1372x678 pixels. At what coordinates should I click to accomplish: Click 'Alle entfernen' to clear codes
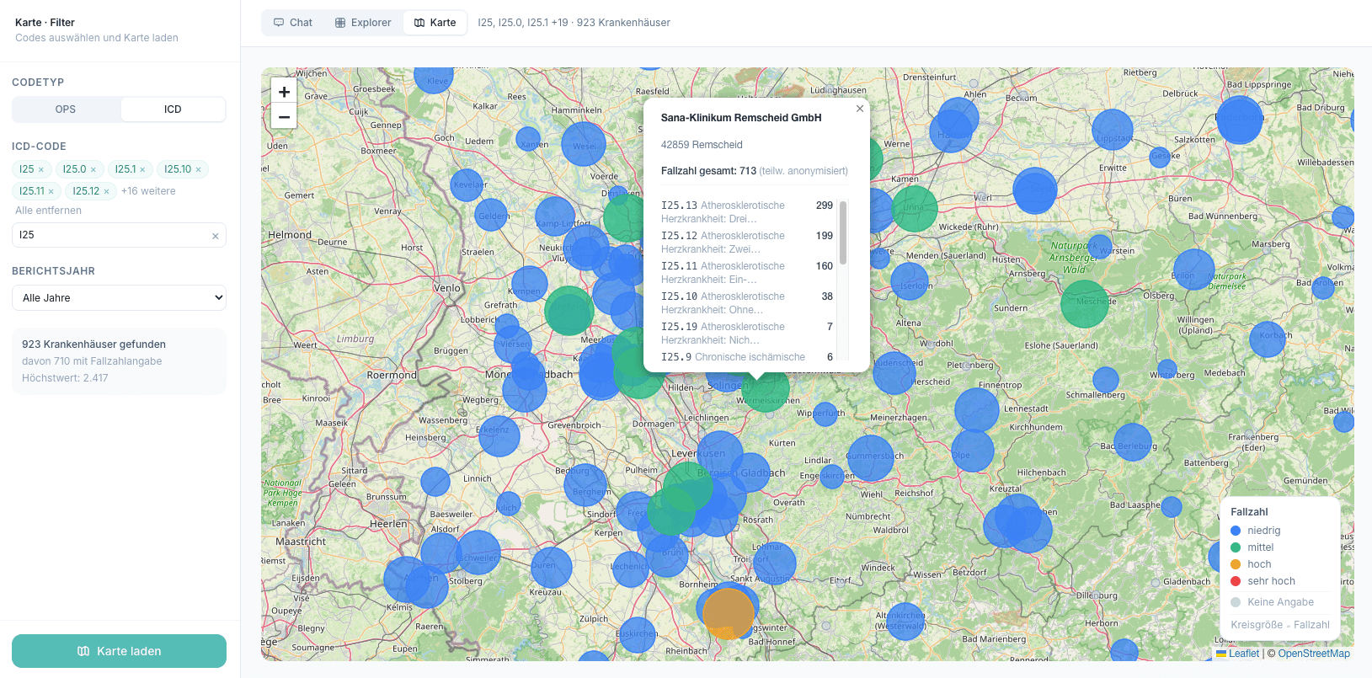49,211
